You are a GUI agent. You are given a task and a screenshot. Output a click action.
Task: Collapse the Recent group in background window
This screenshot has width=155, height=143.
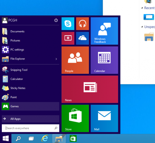tap(142, 8)
